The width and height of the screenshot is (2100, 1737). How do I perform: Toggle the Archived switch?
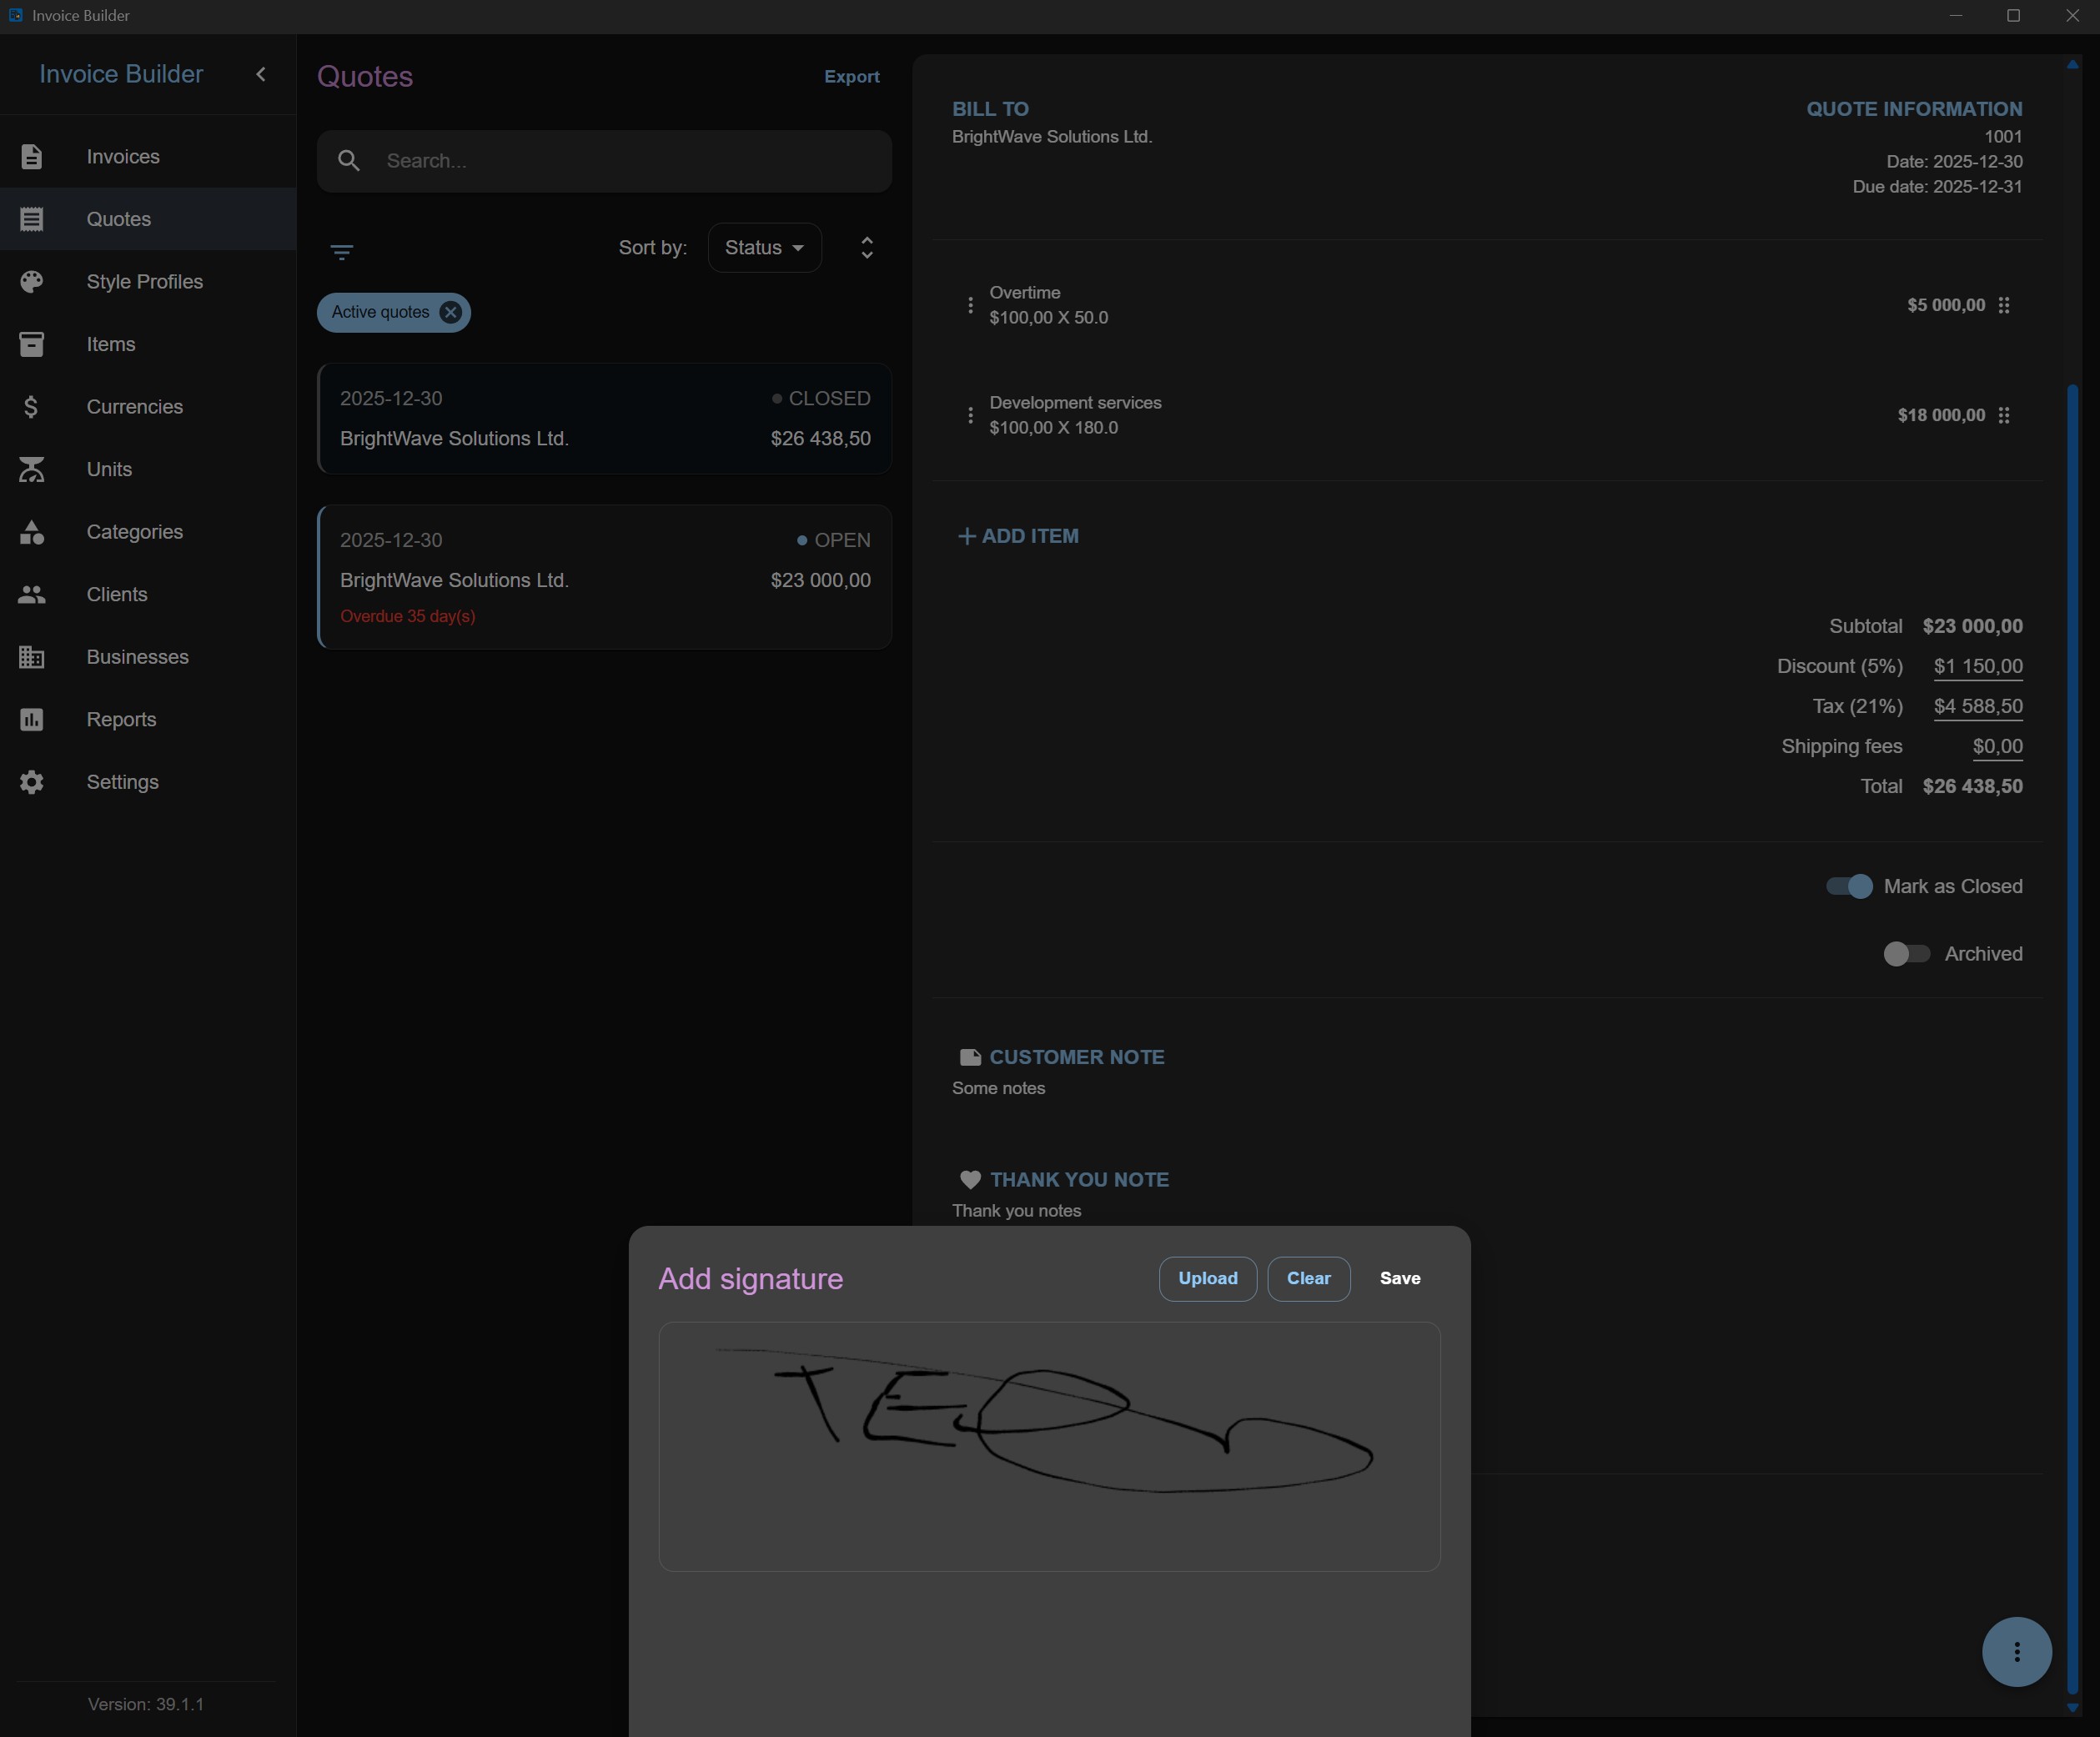(1906, 954)
